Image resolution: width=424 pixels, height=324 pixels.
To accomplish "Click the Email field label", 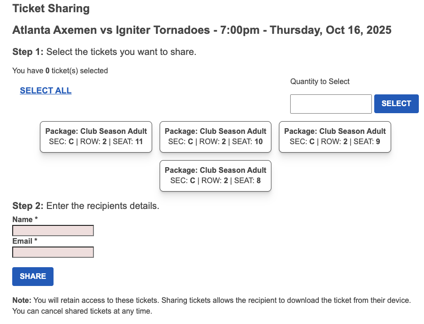I will [x=23, y=241].
